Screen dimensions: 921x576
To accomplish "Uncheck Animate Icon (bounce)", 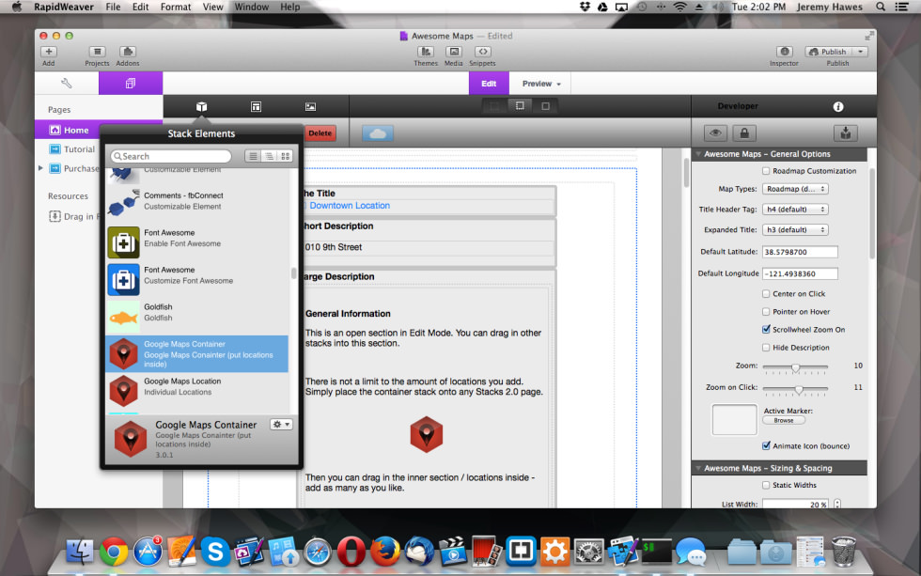I will [766, 445].
